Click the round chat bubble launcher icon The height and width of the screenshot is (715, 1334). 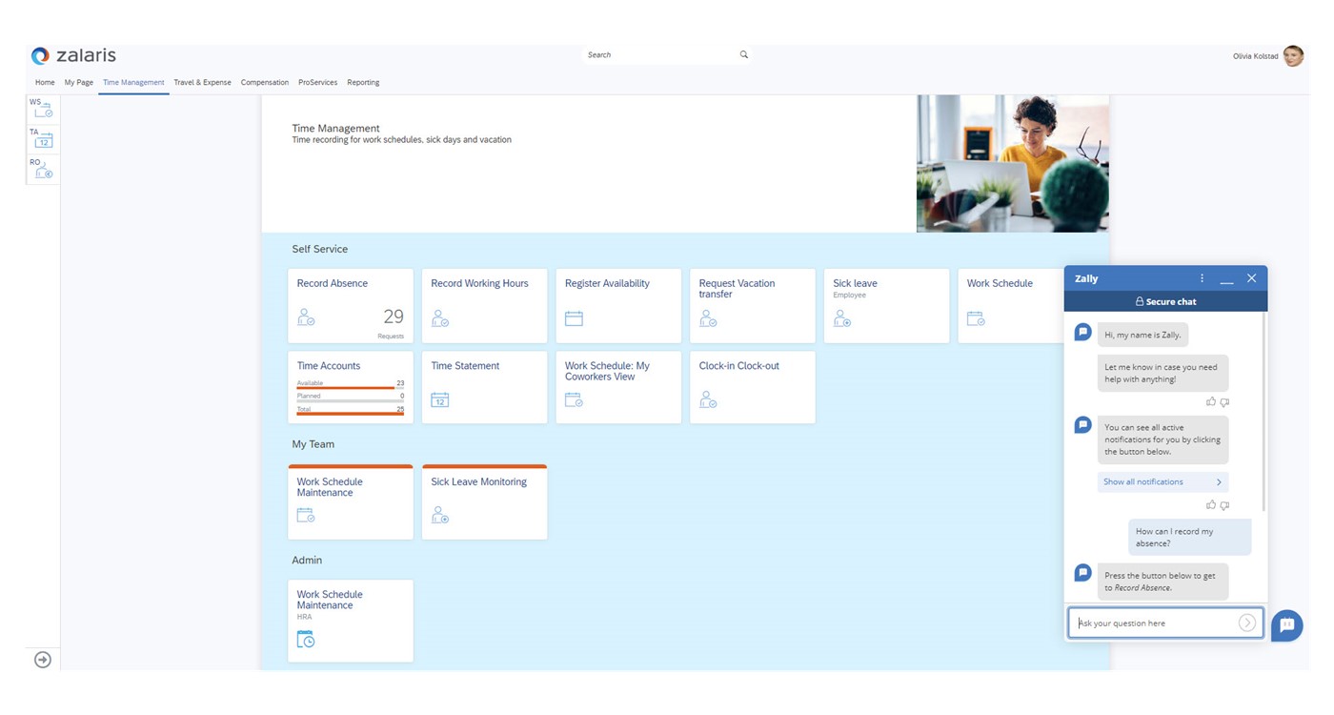[x=1286, y=625]
